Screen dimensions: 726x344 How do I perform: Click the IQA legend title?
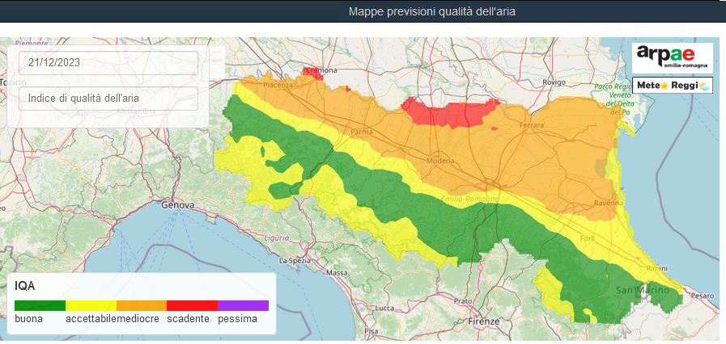[x=24, y=286]
